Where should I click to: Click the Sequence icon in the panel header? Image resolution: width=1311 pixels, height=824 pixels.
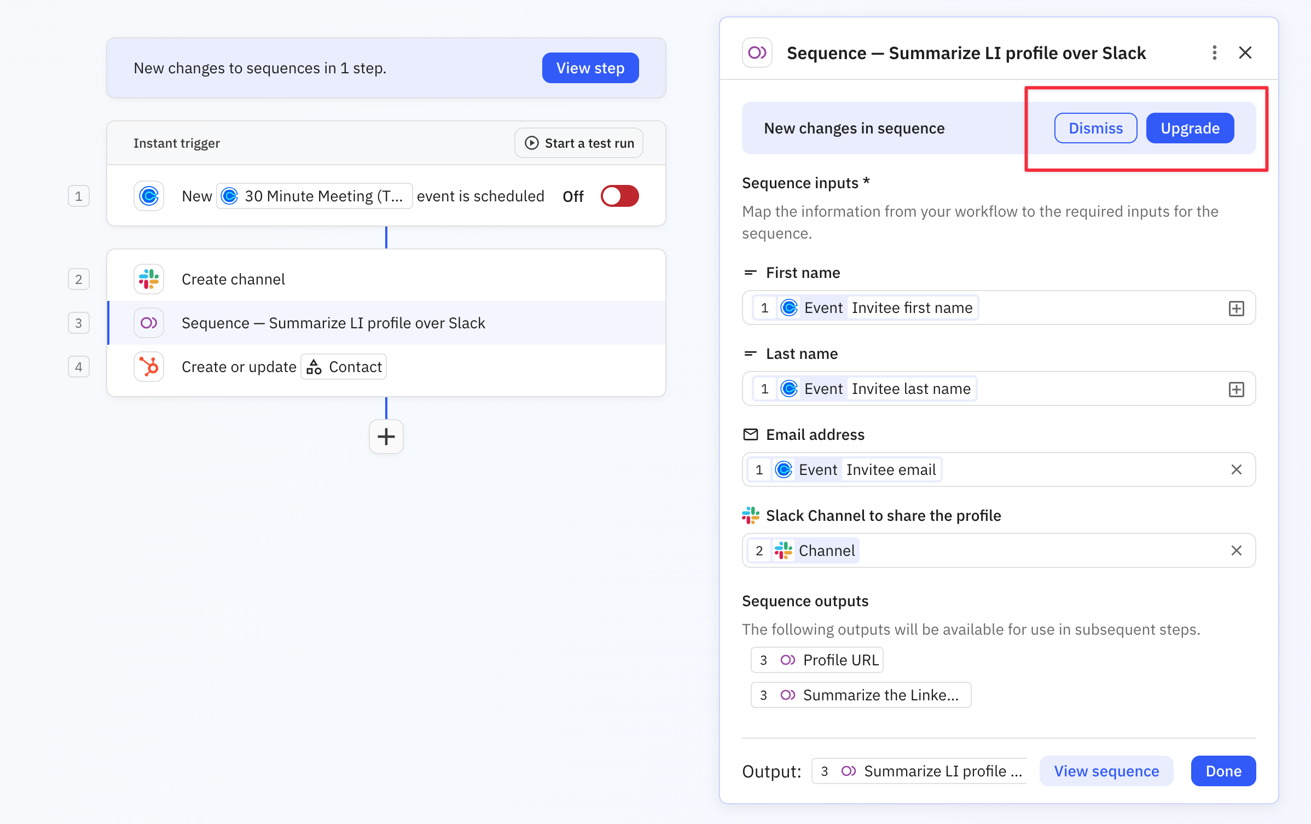[x=757, y=53]
